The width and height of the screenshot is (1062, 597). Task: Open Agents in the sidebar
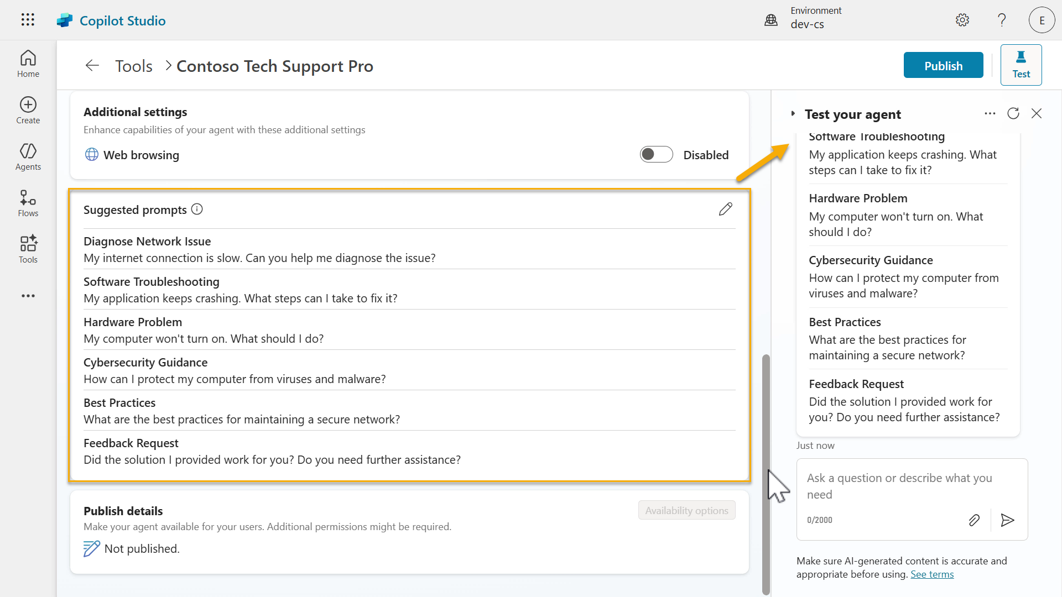28,157
